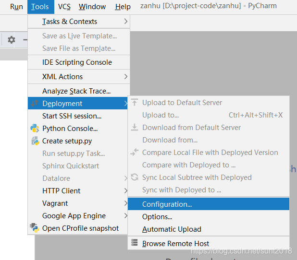Expand the XML Actions submenu arrow
This screenshot has height=260, width=297.
coord(126,77)
